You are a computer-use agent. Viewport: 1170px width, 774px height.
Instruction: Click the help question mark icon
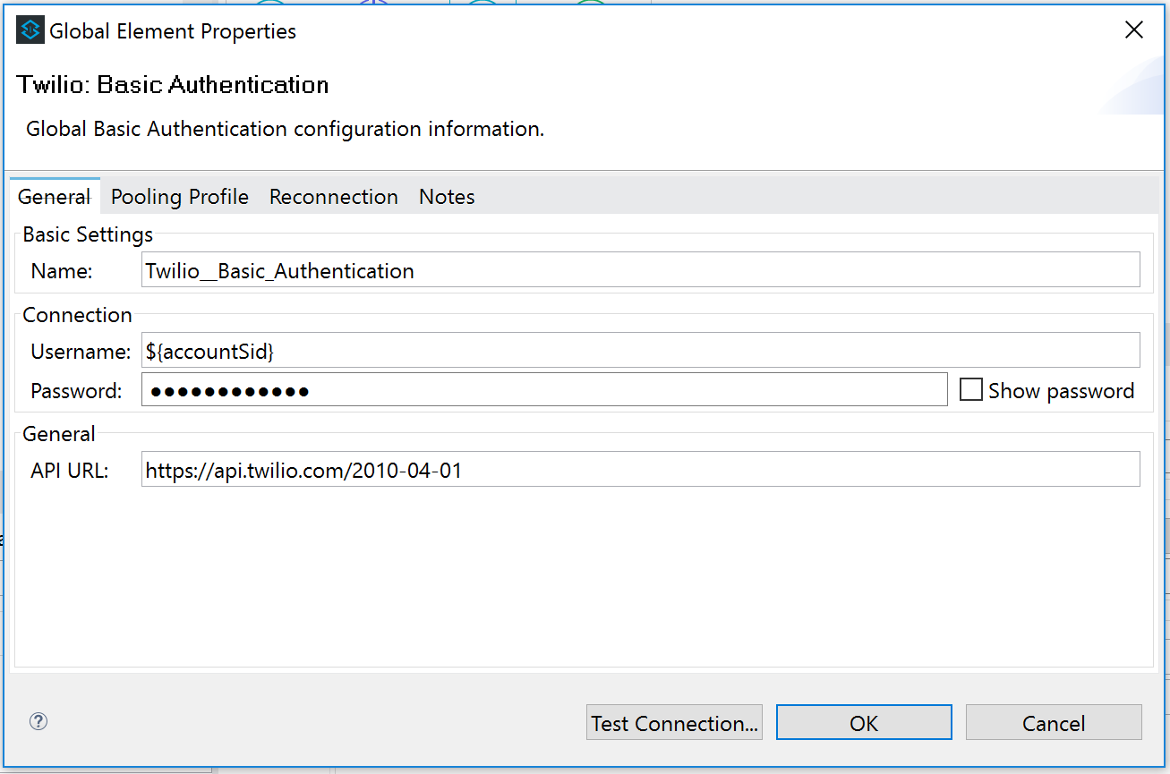38,721
